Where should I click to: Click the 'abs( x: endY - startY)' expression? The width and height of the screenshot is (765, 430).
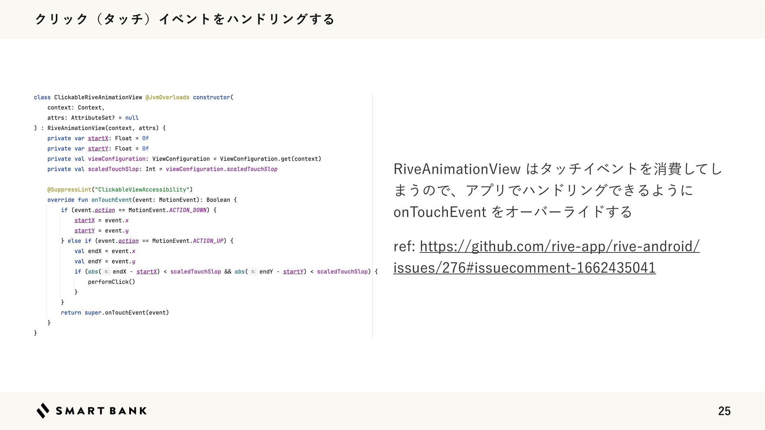(271, 272)
